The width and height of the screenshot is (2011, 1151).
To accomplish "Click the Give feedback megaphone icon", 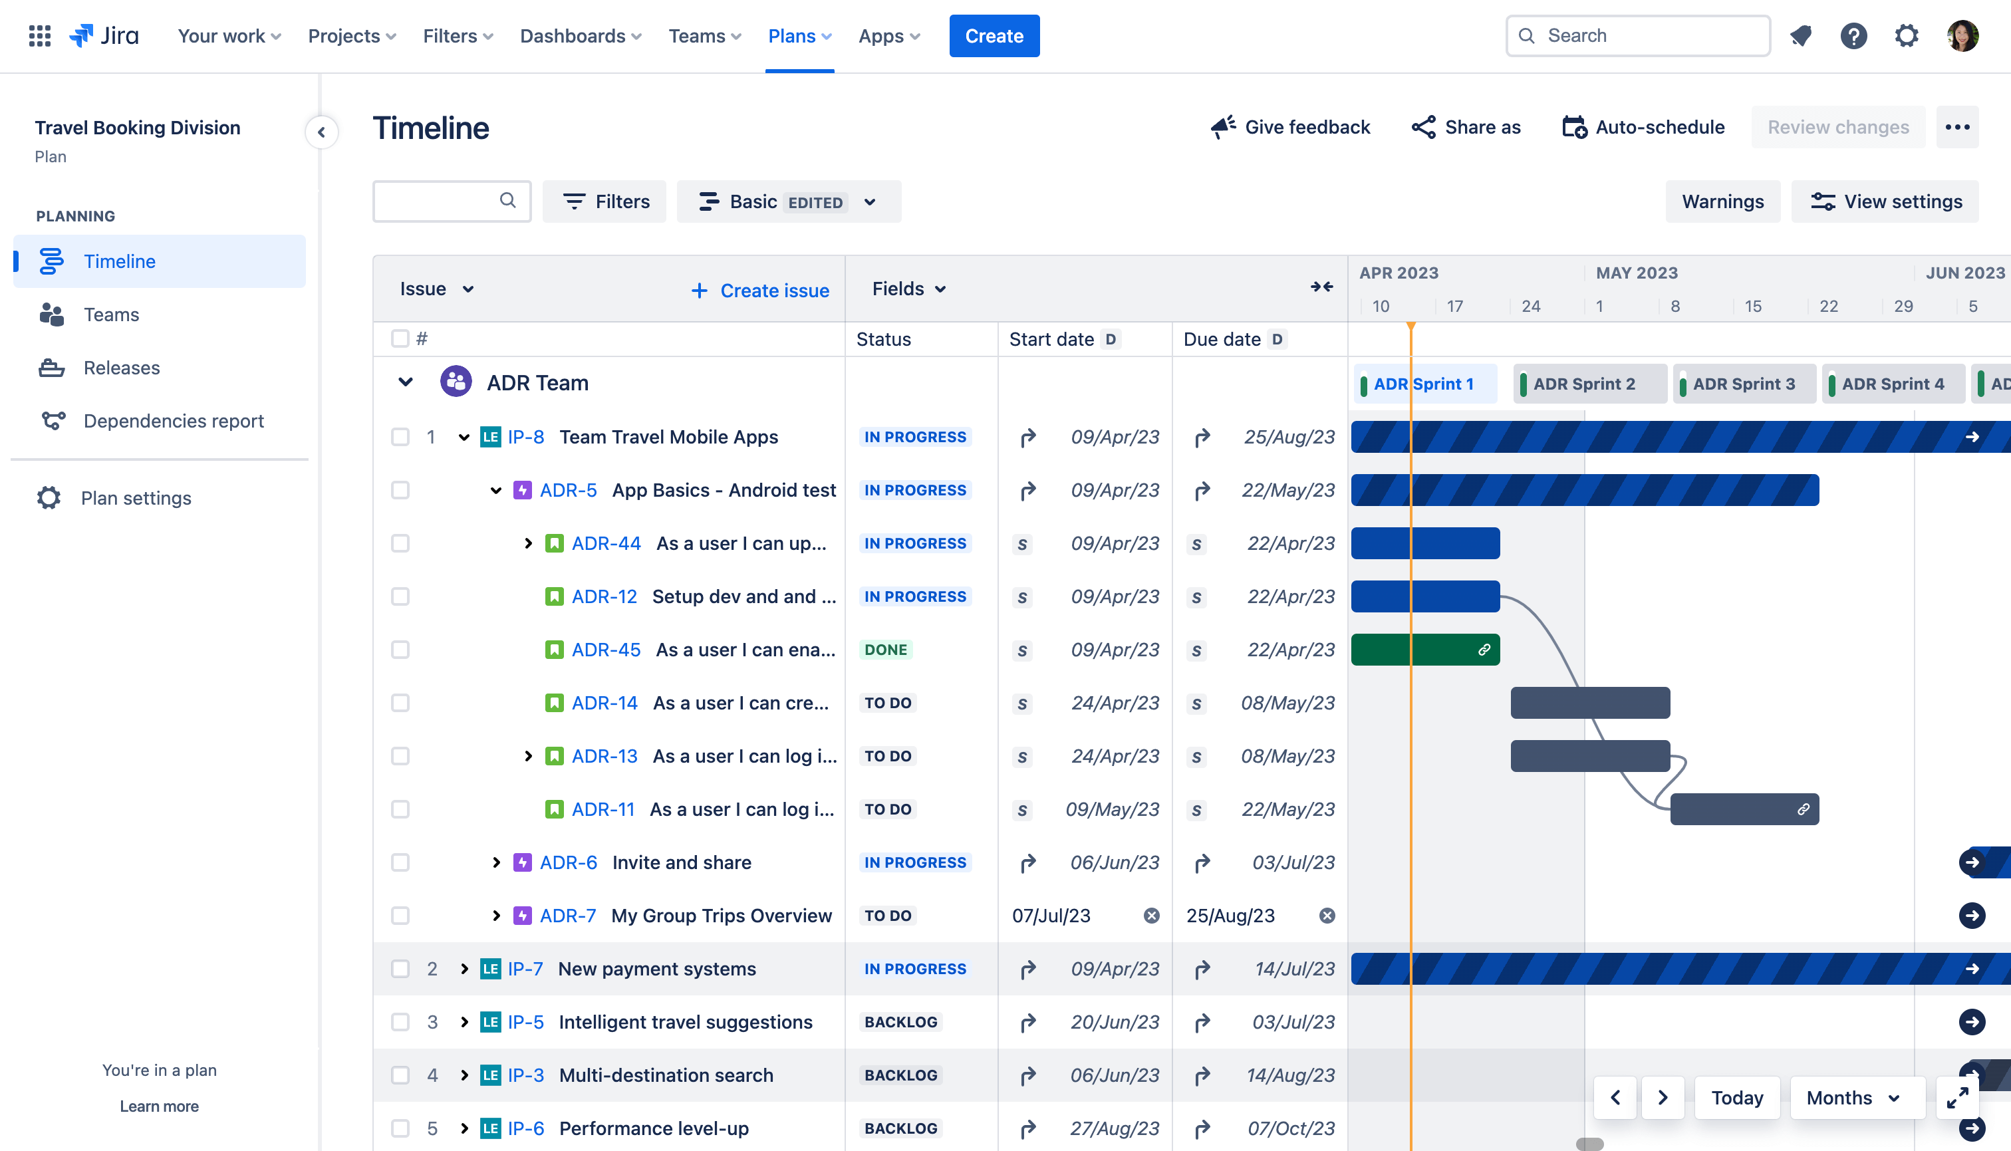I will pyautogui.click(x=1221, y=126).
